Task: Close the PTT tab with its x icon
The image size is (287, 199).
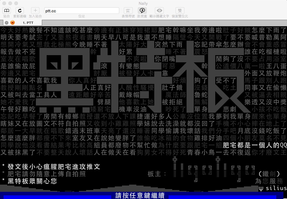Action: pyautogui.click(x=7, y=23)
